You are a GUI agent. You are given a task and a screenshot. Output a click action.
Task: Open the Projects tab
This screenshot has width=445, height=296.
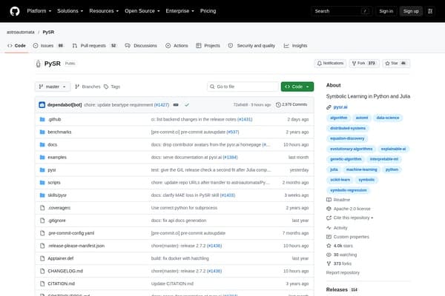(x=208, y=46)
